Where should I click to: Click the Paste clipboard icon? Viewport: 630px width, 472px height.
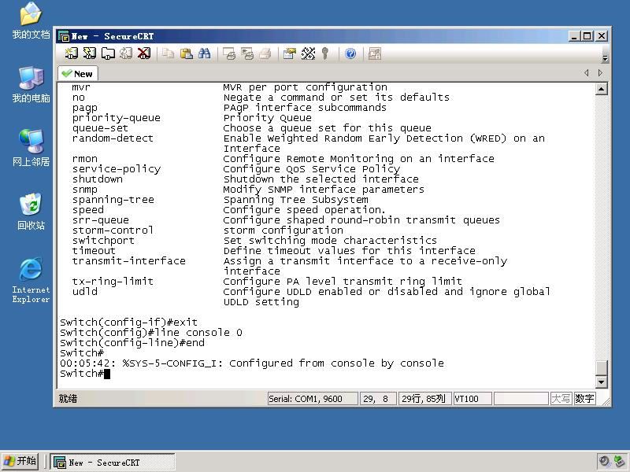click(x=186, y=53)
